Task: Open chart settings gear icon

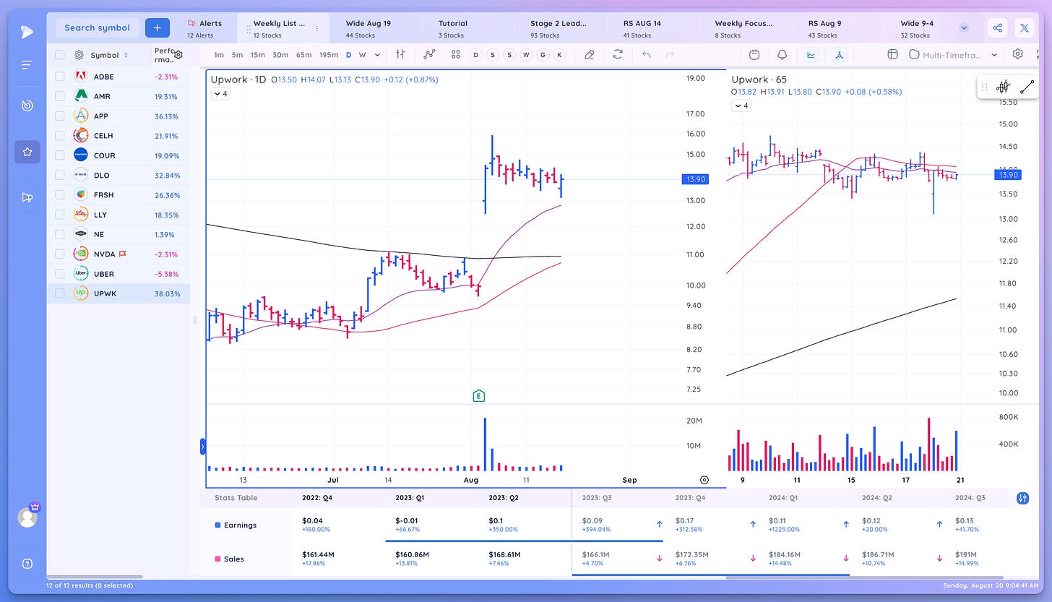Action: pyautogui.click(x=1018, y=54)
